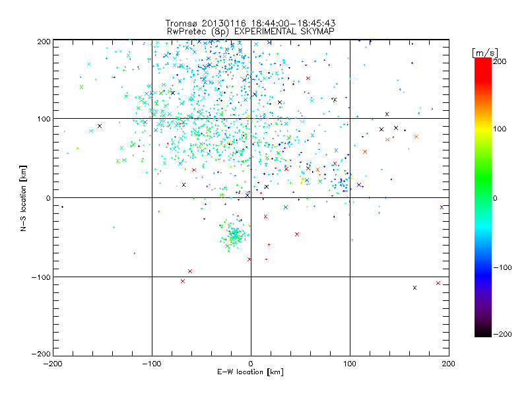Click the 200 tick label on N-S axis

pyautogui.click(x=44, y=42)
